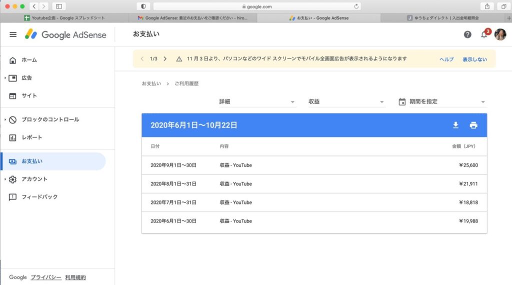
Task: Reload the page in Safari
Action: [356, 6]
